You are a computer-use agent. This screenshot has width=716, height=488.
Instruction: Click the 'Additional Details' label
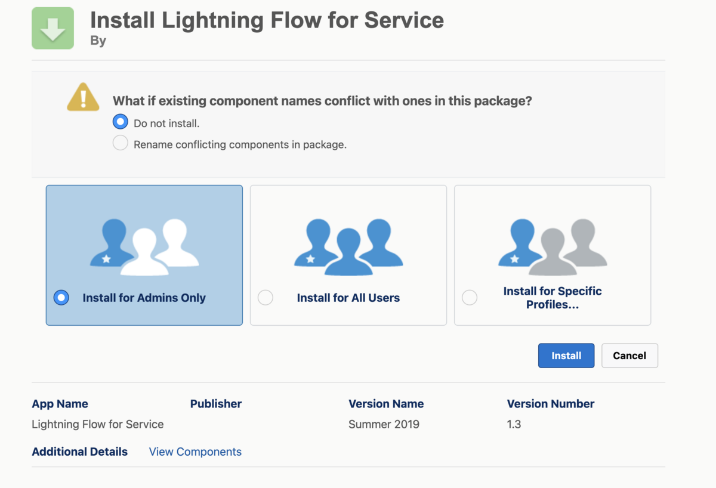(80, 452)
